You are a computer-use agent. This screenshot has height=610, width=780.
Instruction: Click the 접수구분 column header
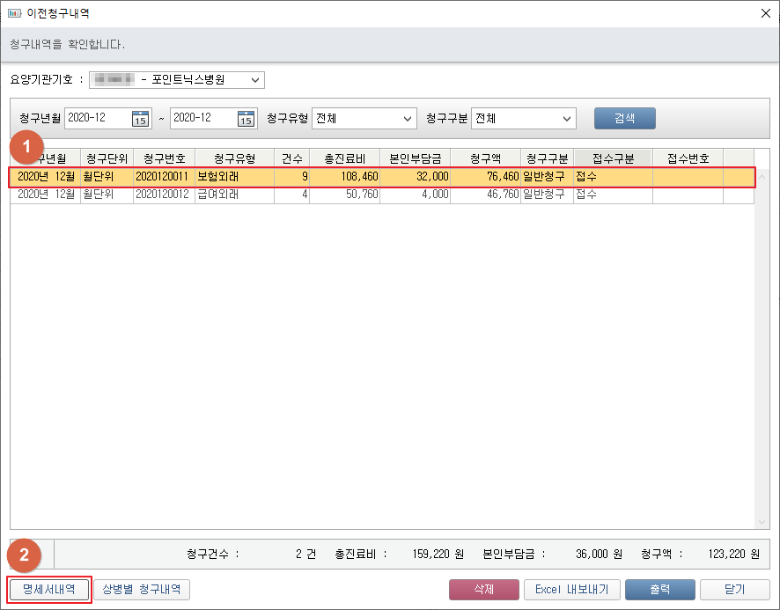[613, 158]
